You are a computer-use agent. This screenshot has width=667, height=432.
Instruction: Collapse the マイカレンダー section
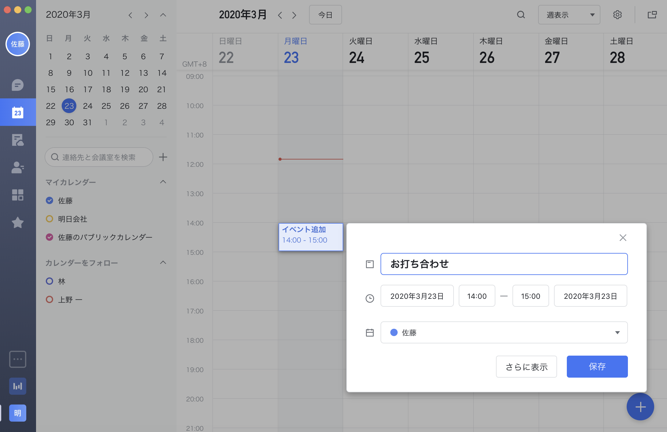pyautogui.click(x=163, y=182)
